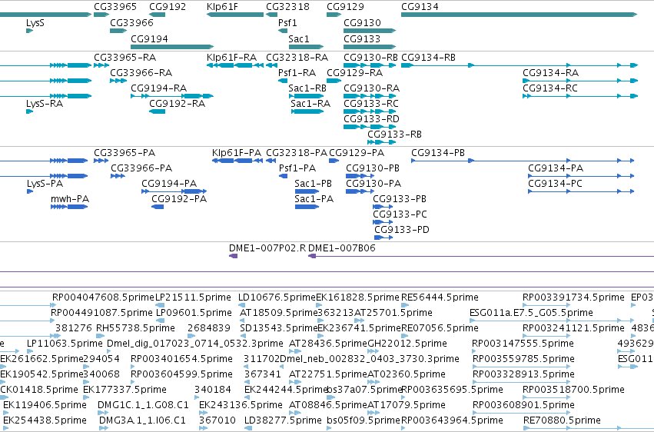The image size is (654, 432).
Task: Select the Sac1-RB transcript label
Action: (x=307, y=88)
